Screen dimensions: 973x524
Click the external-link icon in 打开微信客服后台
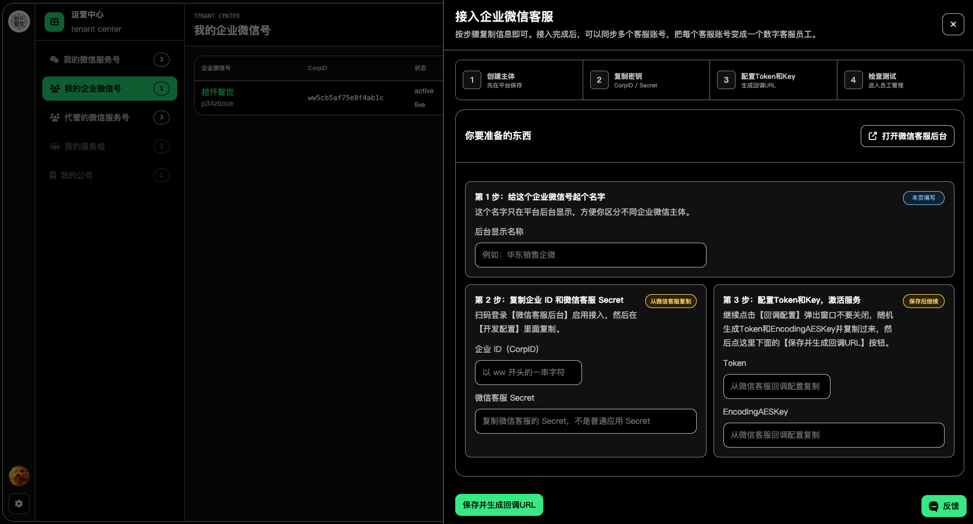click(873, 136)
